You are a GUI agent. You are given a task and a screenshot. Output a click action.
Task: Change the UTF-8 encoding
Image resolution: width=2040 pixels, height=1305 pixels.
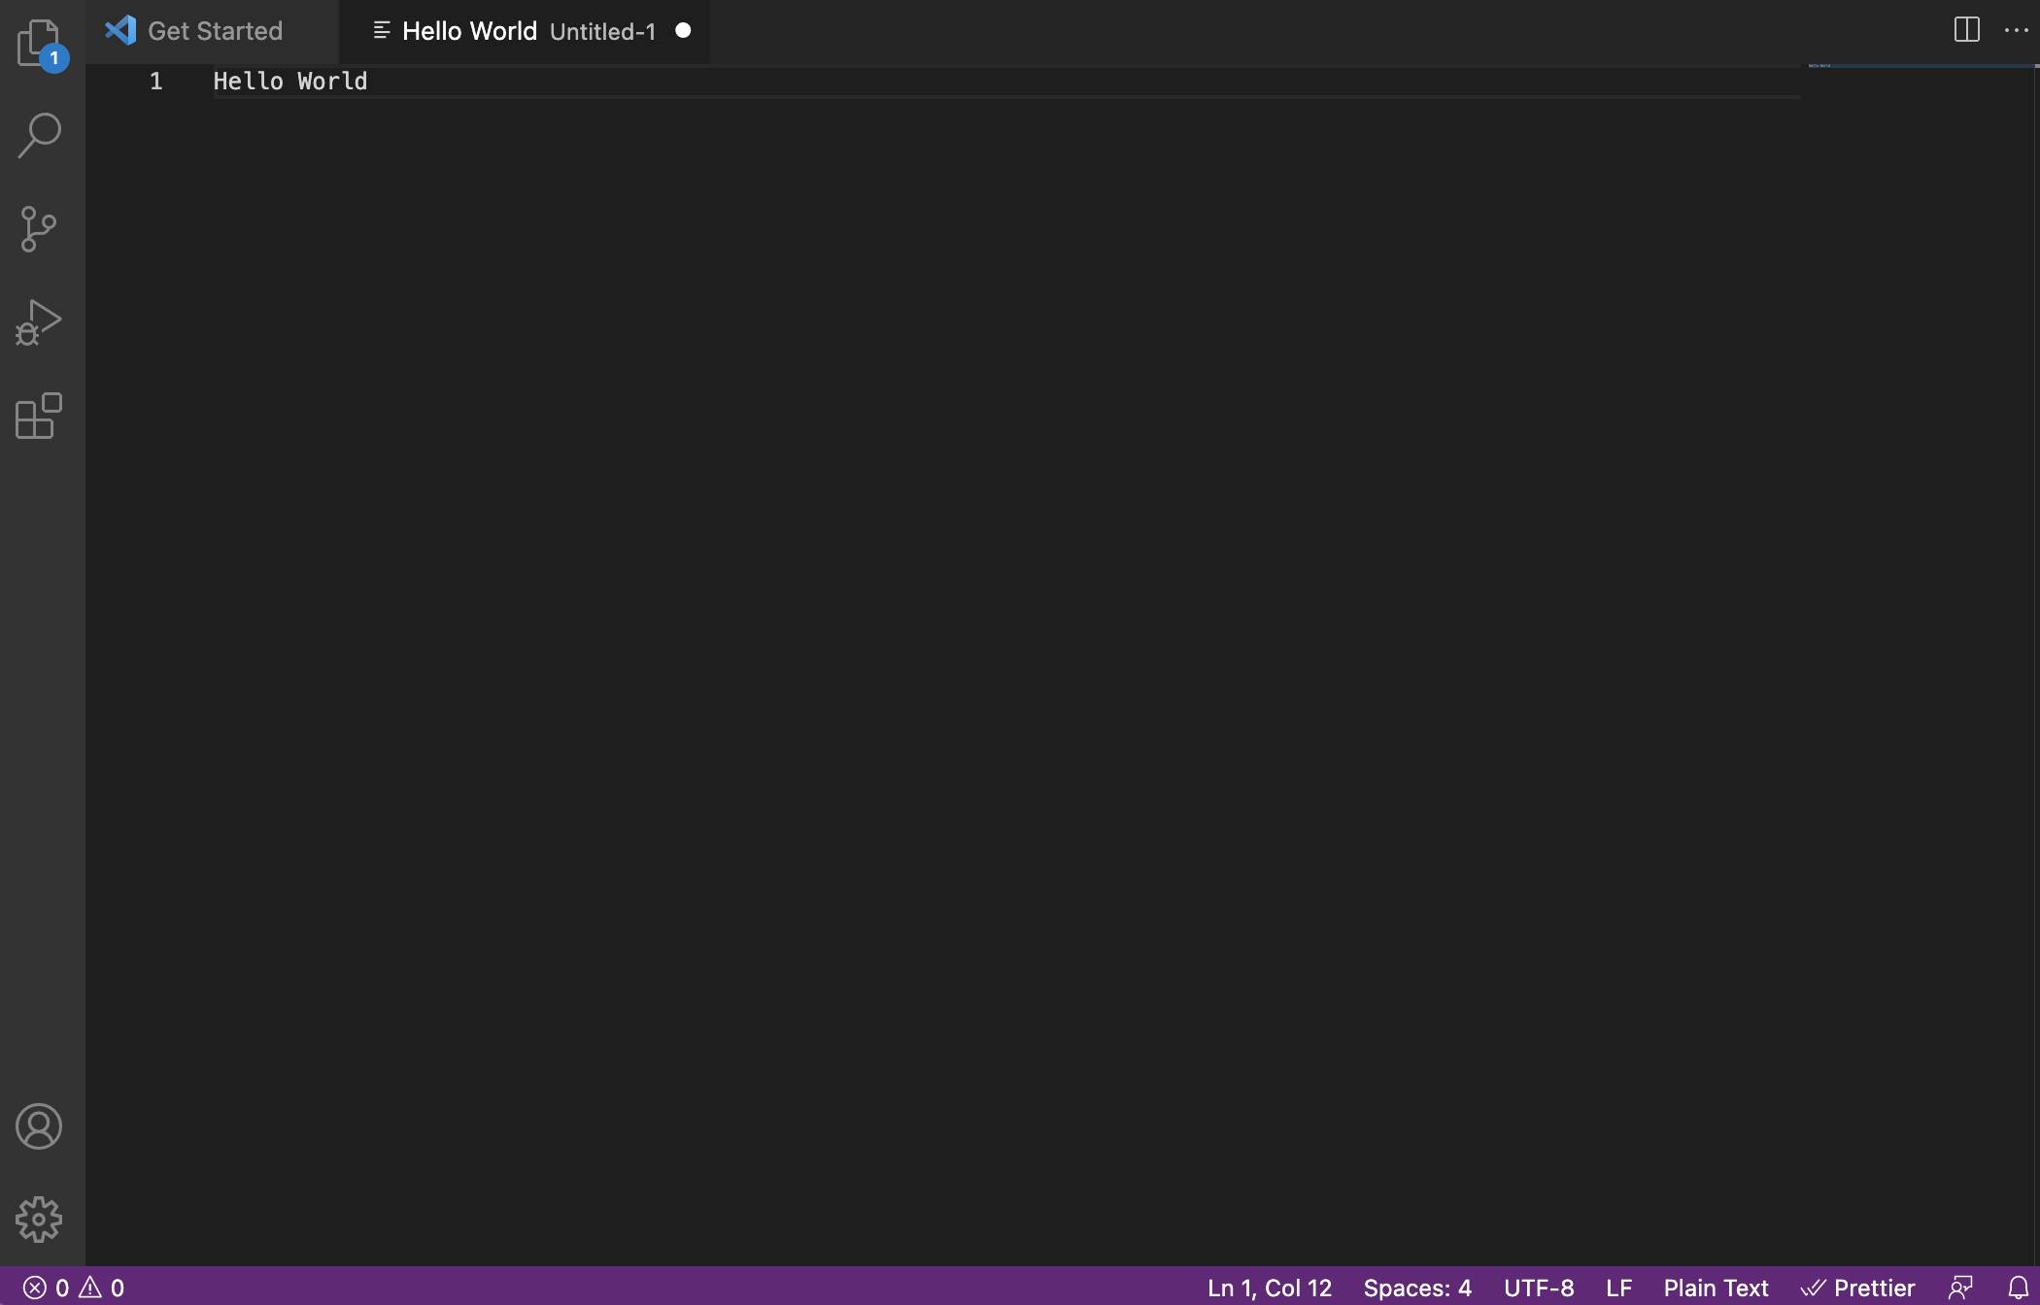click(x=1539, y=1286)
